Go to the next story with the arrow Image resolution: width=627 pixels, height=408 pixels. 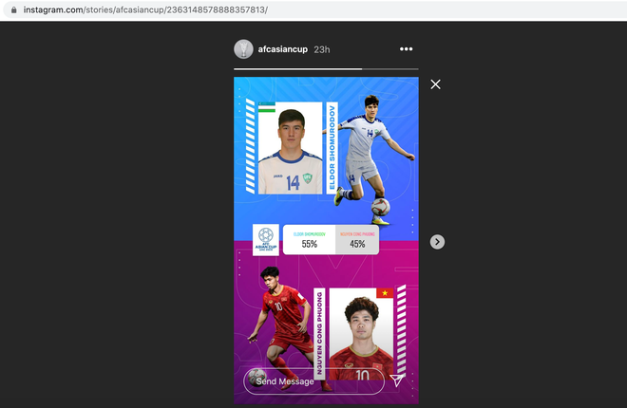click(437, 242)
